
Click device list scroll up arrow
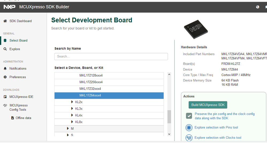click(169, 74)
